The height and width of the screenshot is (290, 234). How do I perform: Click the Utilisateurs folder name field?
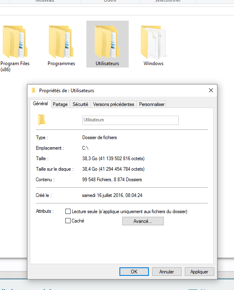(130, 120)
